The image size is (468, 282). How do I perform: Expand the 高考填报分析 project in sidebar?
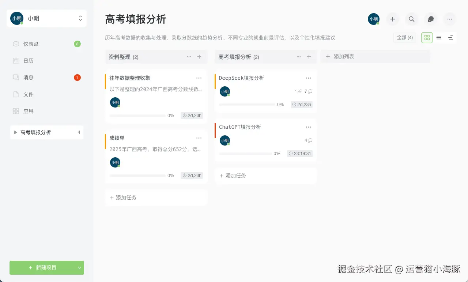point(15,132)
